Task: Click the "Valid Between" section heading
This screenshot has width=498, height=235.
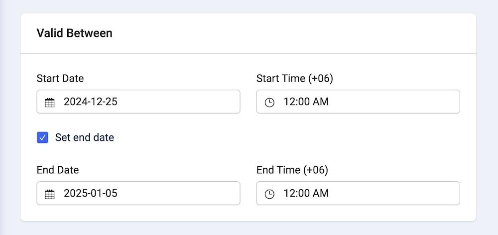Action: 75,33
